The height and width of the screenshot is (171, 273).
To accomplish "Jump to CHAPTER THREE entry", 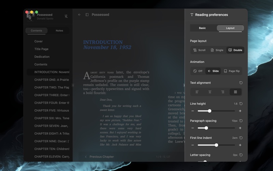I will point(48,95).
